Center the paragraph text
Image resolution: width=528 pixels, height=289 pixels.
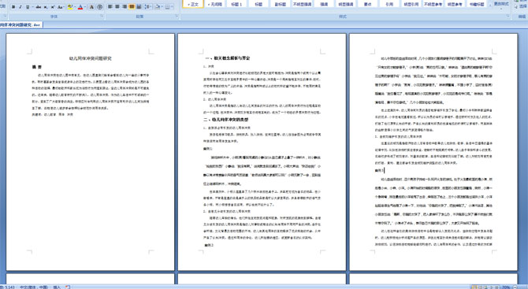pyautogui.click(x=117, y=7)
